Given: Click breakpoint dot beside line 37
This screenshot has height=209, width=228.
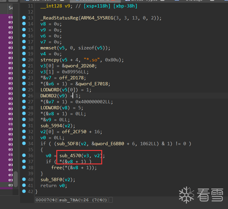Looking at the screenshot, I should click(x=24, y=161).
